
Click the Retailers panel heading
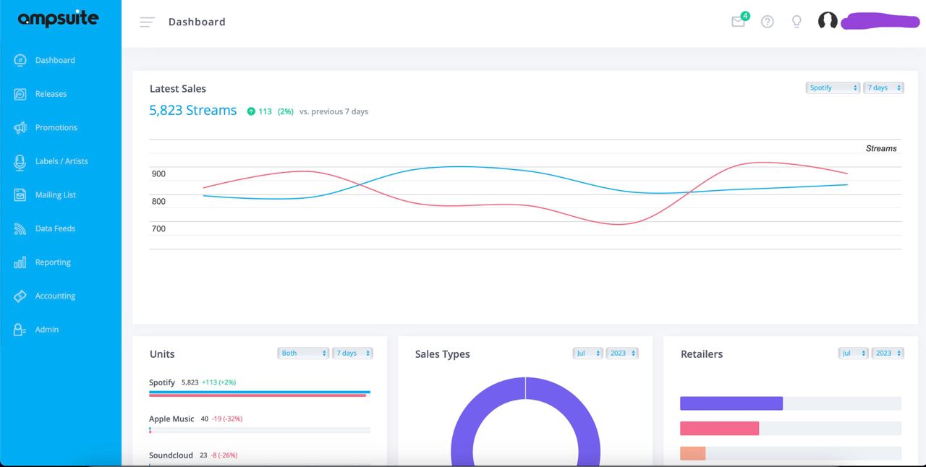coord(702,354)
